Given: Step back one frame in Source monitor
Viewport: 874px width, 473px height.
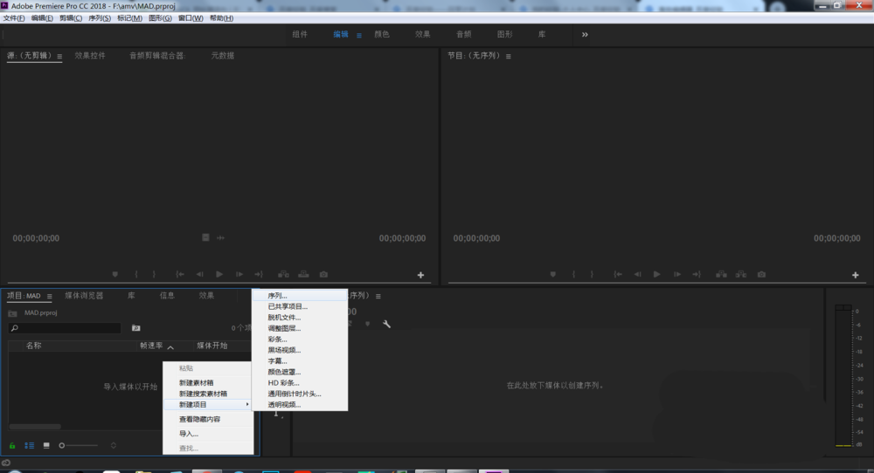Looking at the screenshot, I should 199,274.
